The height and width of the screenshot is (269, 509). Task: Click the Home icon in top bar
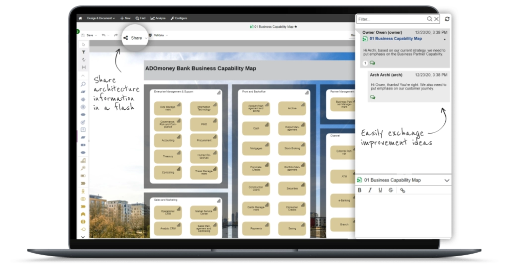pos(80,18)
